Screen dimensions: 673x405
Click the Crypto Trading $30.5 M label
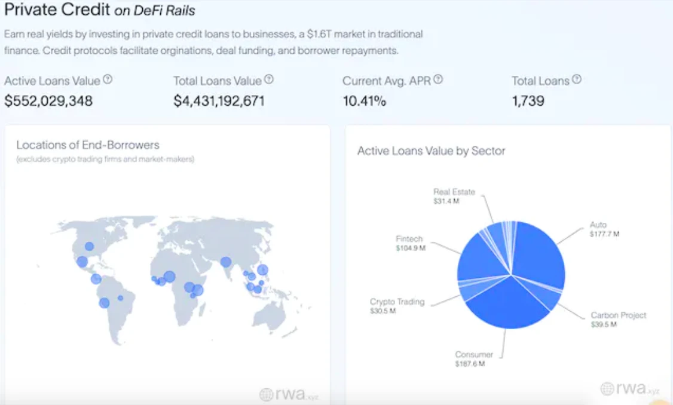(397, 306)
